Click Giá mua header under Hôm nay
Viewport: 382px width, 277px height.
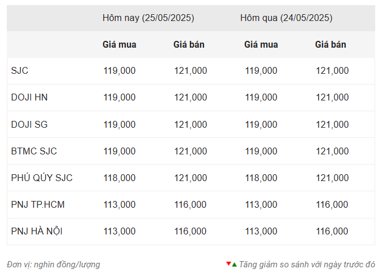tap(119, 44)
